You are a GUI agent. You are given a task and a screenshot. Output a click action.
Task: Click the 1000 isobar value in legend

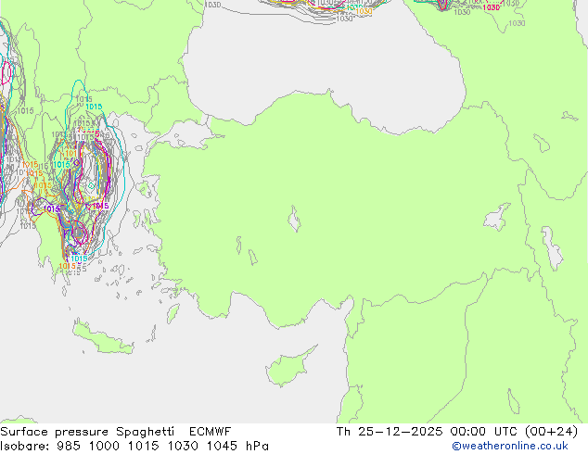(x=104, y=446)
